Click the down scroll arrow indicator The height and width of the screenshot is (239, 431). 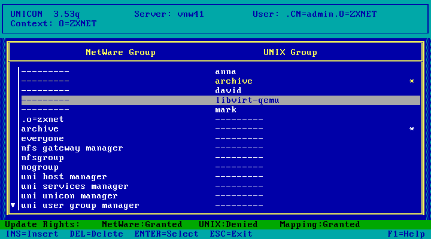pos(13,206)
